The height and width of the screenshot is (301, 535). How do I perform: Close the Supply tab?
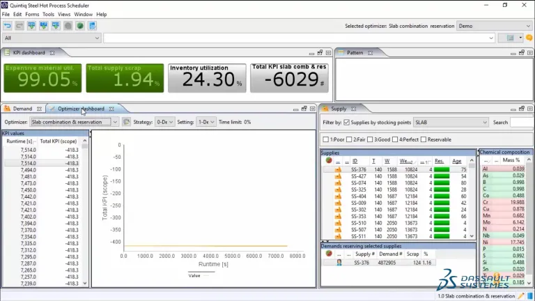point(354,109)
